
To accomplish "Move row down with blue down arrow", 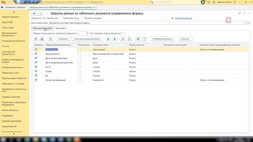I will (115, 39).
